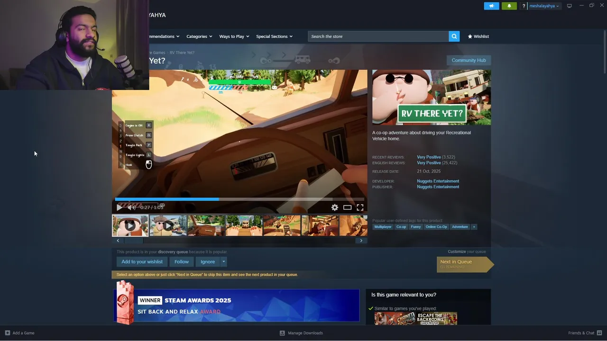Select the Co-op tag
Image resolution: width=607 pixels, height=341 pixels.
[x=401, y=227]
